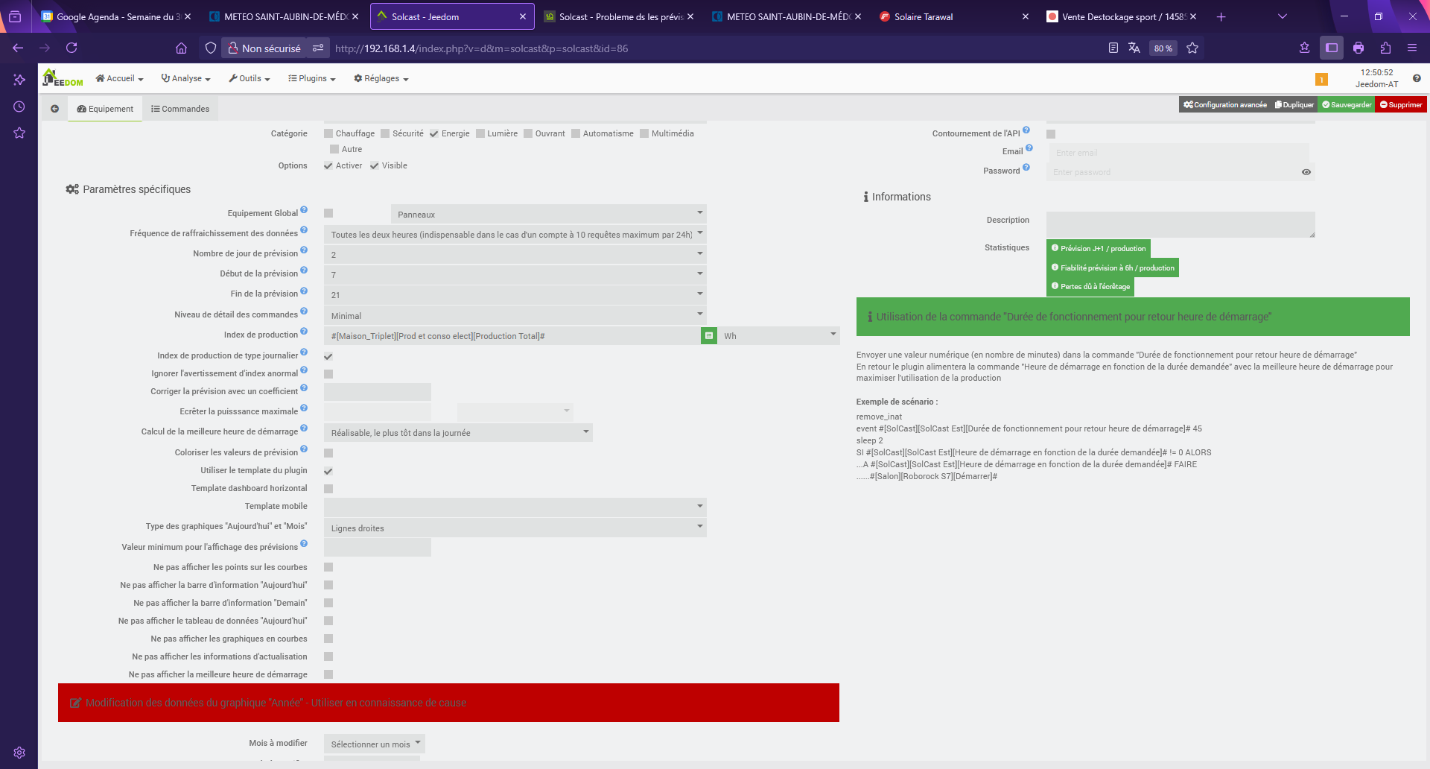This screenshot has width=1430, height=769.
Task: Click the back arrow icon beside Equipement tab
Action: 54,109
